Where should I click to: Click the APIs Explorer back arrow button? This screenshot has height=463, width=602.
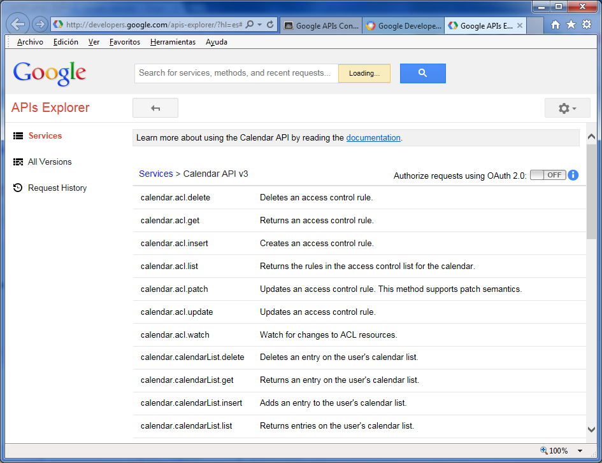click(155, 108)
